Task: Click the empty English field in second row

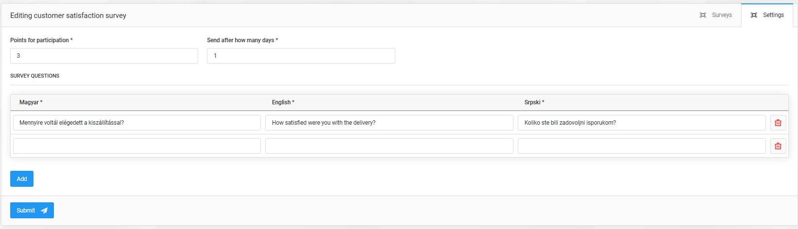Action: click(389, 146)
